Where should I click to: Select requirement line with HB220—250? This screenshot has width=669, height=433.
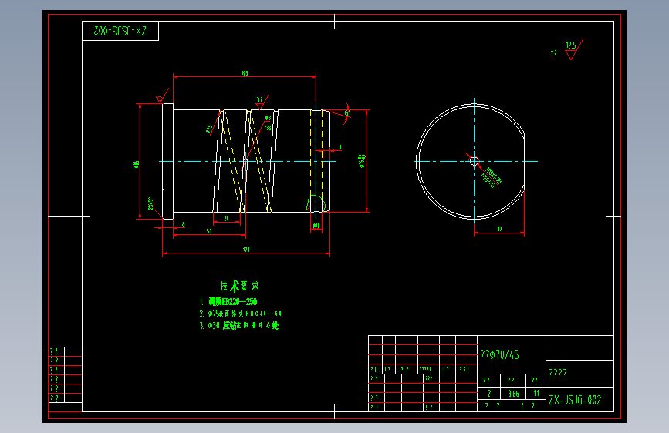[x=228, y=302]
